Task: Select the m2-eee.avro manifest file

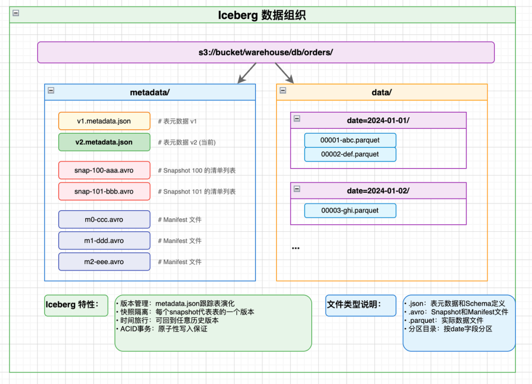Action: click(x=104, y=262)
